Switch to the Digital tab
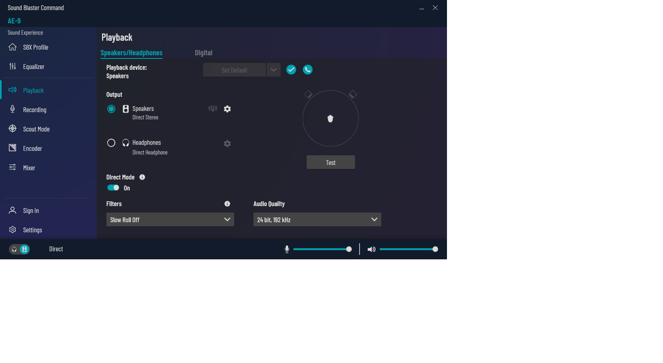The height and width of the screenshot is (363, 663). 204,53
